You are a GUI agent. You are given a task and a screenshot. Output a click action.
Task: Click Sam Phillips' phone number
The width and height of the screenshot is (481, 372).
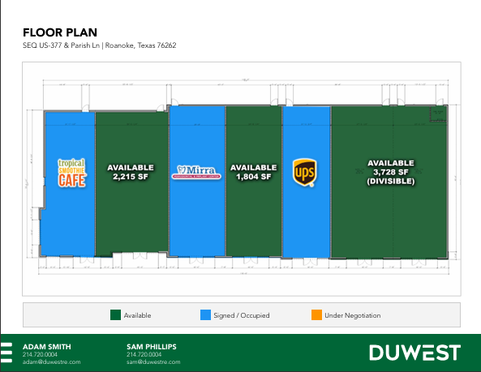(144, 354)
